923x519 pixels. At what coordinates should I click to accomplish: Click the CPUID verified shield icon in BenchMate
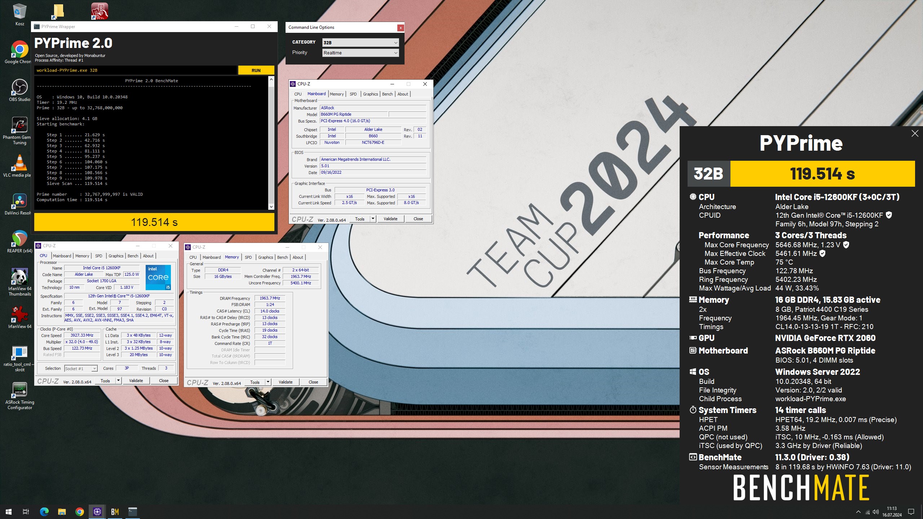tap(889, 215)
